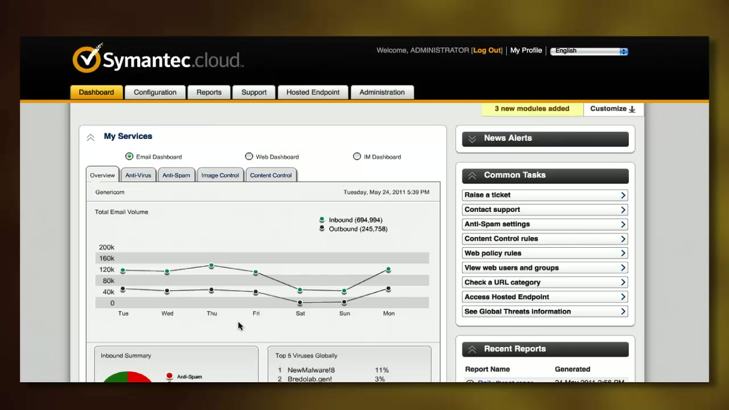Image resolution: width=729 pixels, height=410 pixels.
Task: Select the Email Dashboard radio button
Action: (x=129, y=157)
